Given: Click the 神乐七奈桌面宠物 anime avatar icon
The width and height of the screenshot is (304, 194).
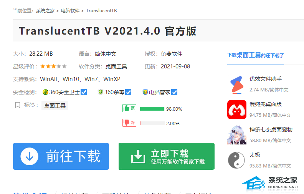Looking at the screenshot, I should click(236, 135).
